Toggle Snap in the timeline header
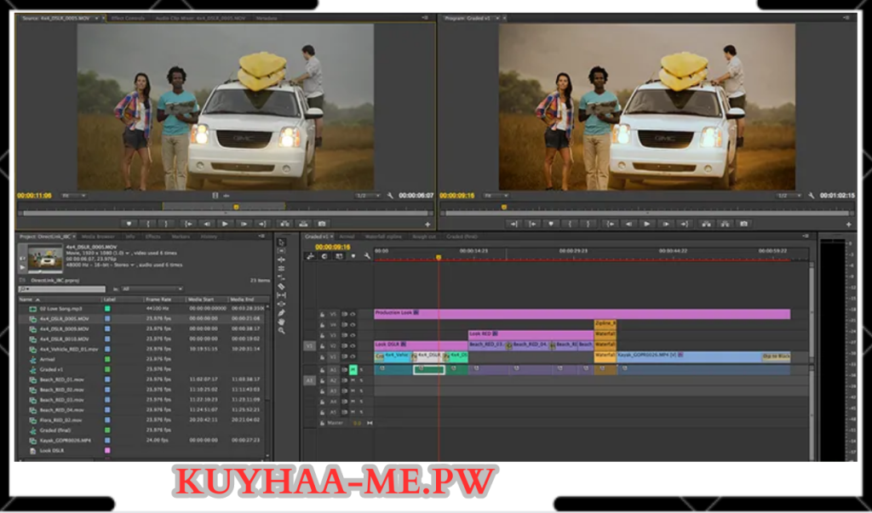Screen dimensions: 872x513 [324, 256]
